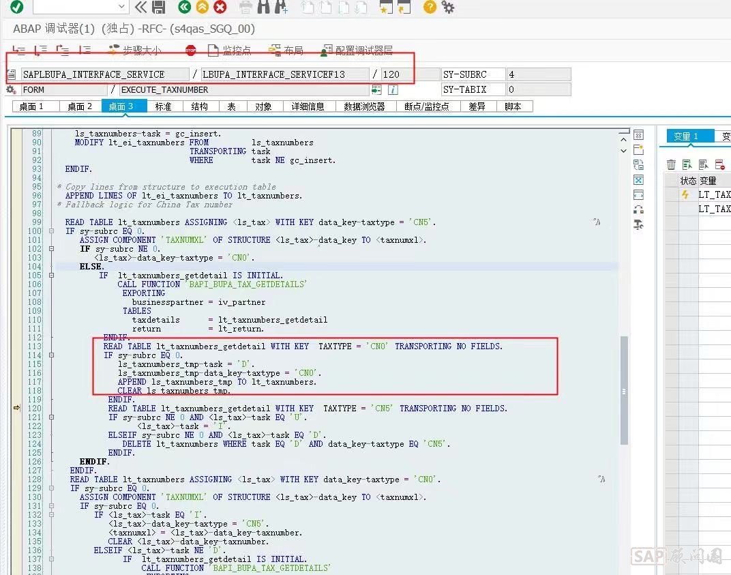This screenshot has width=731, height=575.
Task: Click the Execute step-over debugger icon
Action: [41, 50]
